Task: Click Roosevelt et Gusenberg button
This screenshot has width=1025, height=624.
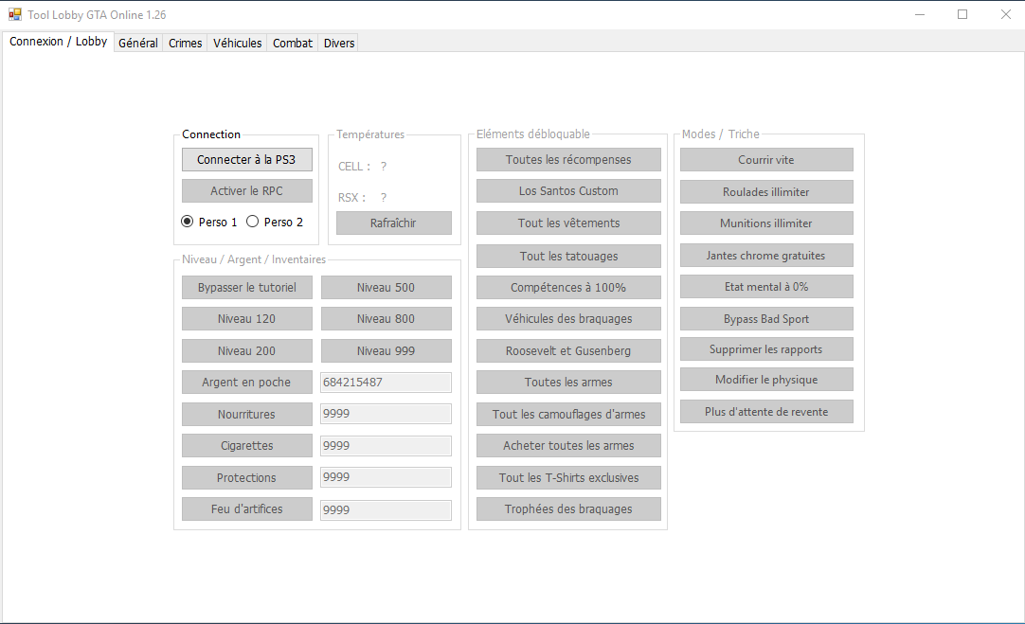Action: click(568, 351)
